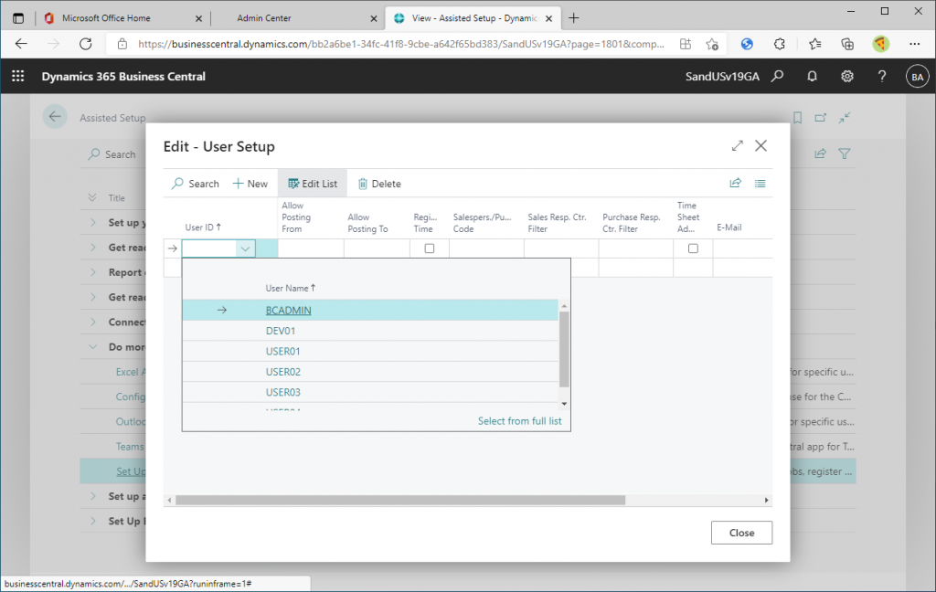Click Search on the Assisted Setup page

(112, 154)
